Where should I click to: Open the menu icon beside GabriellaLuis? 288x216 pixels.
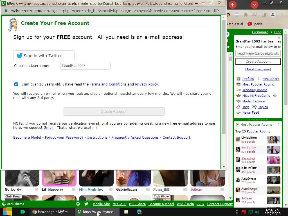pos(148,189)
